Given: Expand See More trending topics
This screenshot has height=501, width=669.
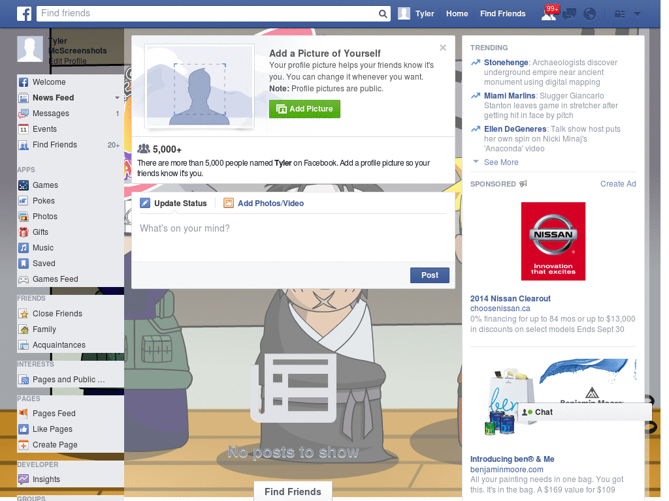Looking at the screenshot, I should (501, 162).
